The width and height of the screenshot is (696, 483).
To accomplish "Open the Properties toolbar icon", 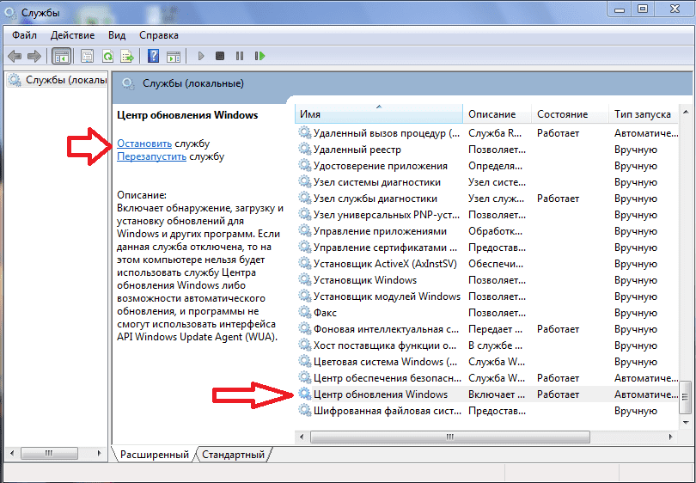I will pos(87,56).
